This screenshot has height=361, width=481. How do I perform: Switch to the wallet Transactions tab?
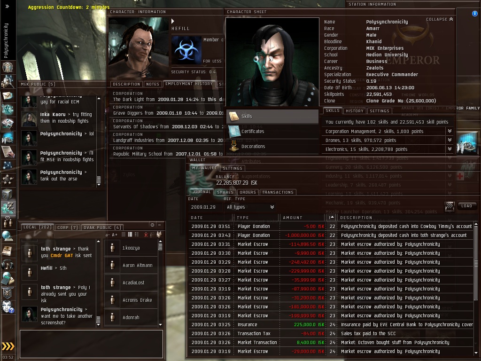278,192
